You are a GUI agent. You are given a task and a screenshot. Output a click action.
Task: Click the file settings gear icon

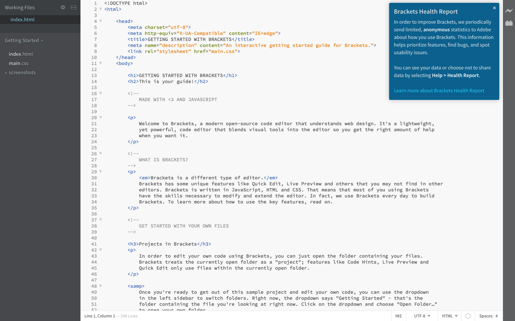[x=63, y=7]
